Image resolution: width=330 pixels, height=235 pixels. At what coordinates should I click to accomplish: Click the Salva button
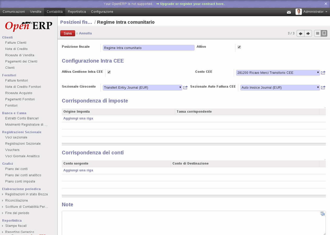pyautogui.click(x=68, y=33)
